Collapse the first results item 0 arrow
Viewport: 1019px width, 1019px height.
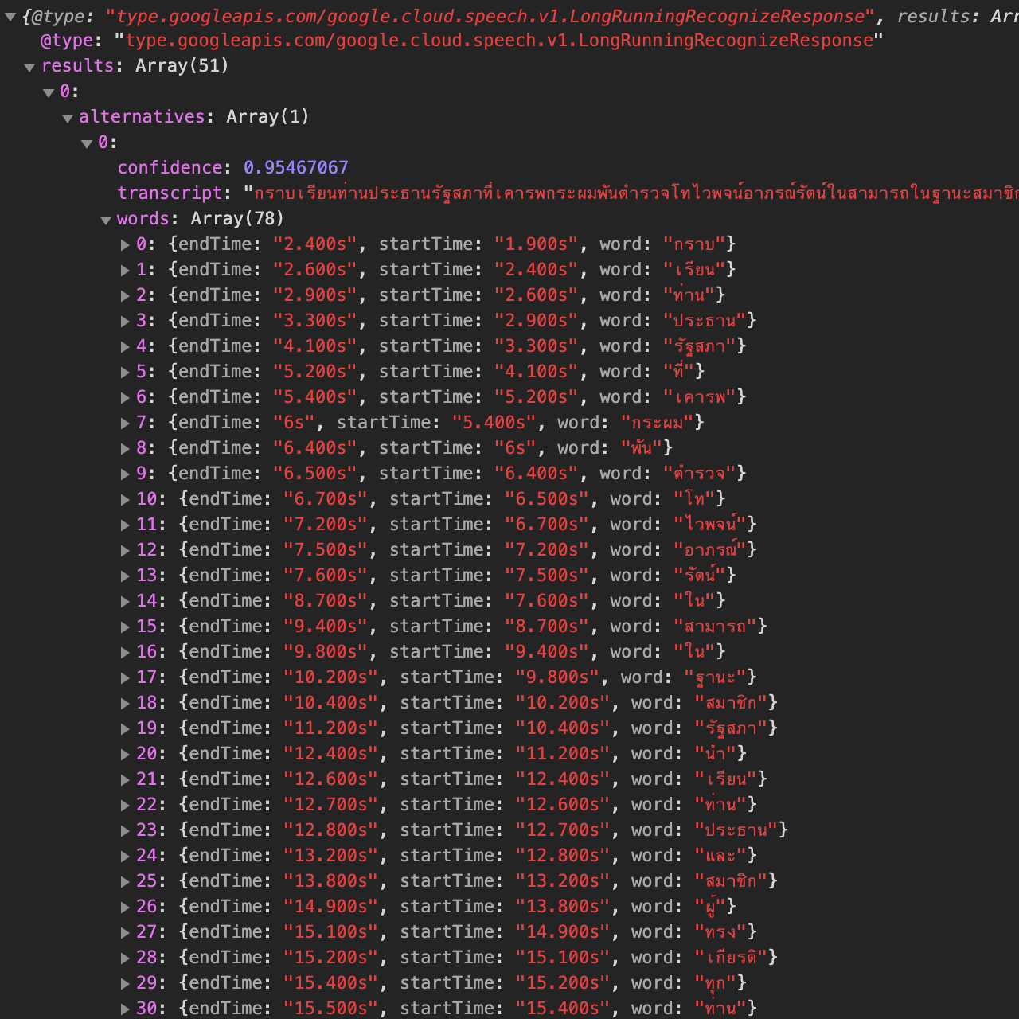click(x=49, y=93)
